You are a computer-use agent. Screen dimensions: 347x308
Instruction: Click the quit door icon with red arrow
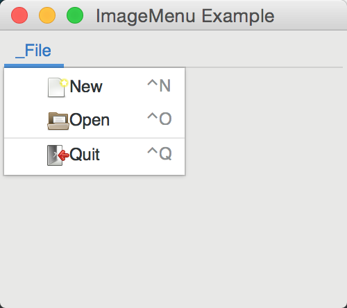click(58, 155)
